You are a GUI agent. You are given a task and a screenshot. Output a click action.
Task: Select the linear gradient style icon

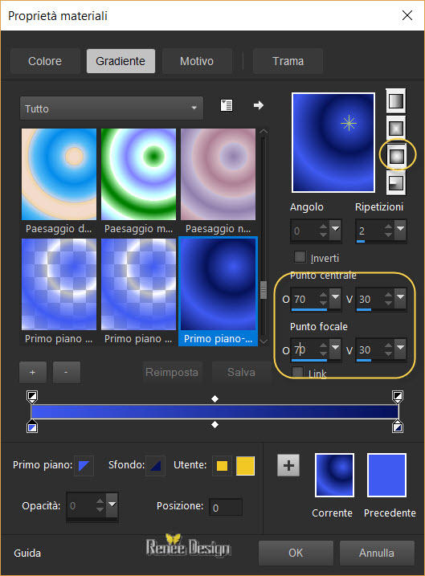[x=396, y=100]
